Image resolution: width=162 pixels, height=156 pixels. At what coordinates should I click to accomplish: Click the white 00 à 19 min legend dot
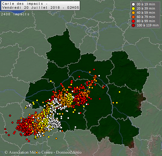click(x=133, y=4)
